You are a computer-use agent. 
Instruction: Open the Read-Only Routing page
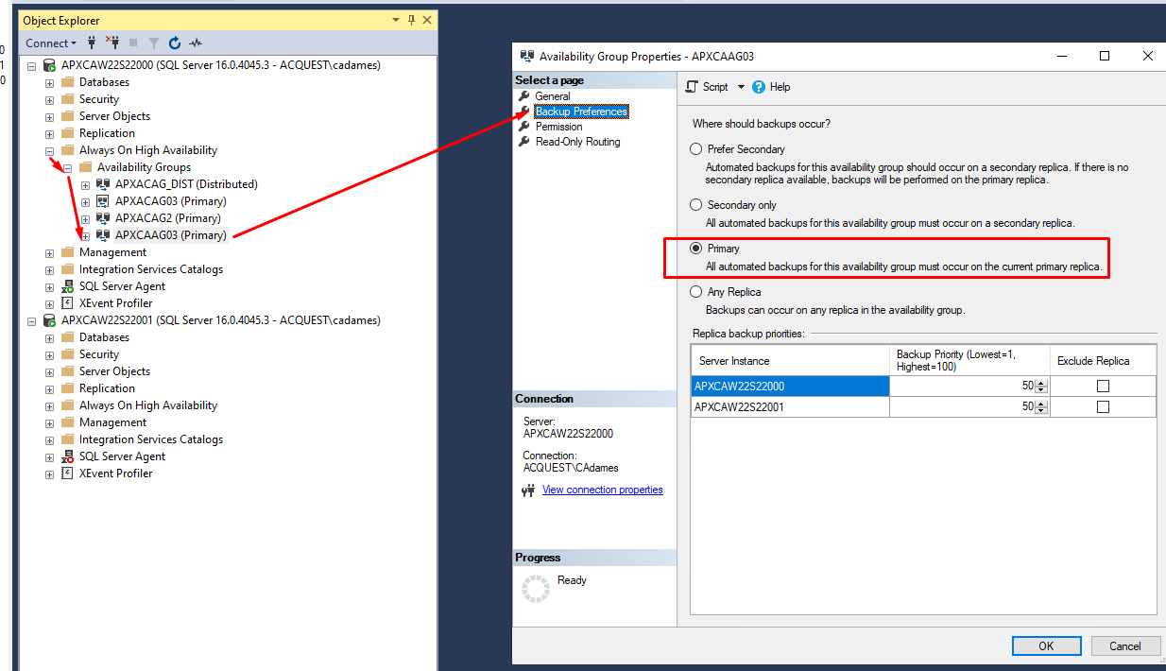pyautogui.click(x=577, y=142)
